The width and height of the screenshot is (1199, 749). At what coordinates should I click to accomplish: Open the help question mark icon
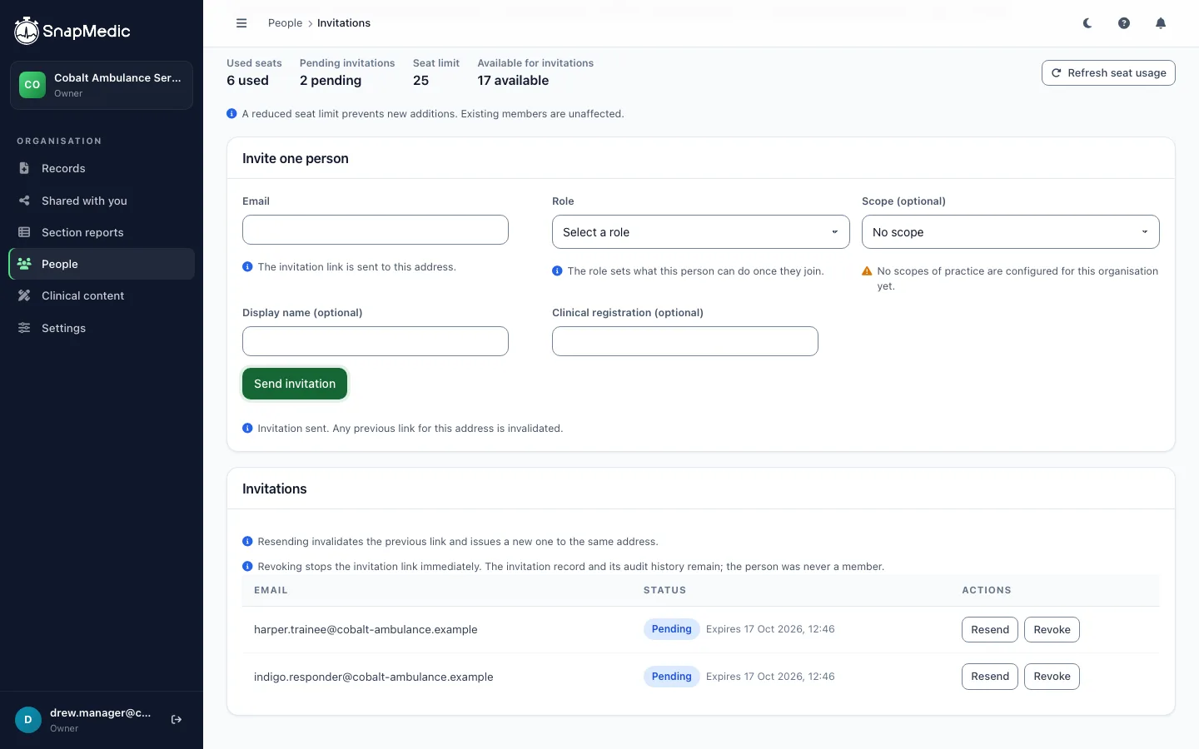(1124, 23)
